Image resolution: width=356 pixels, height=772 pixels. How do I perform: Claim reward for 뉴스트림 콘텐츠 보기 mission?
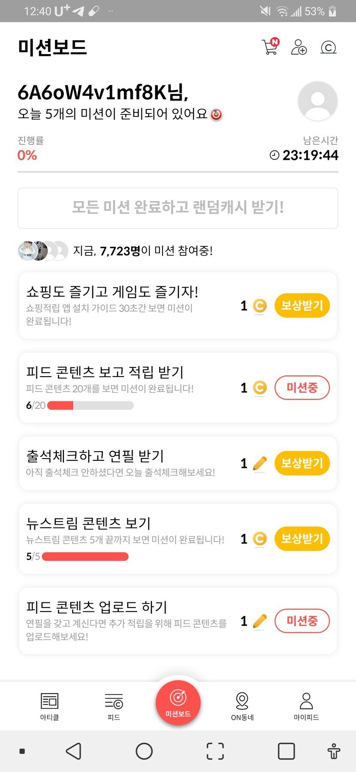pos(302,539)
